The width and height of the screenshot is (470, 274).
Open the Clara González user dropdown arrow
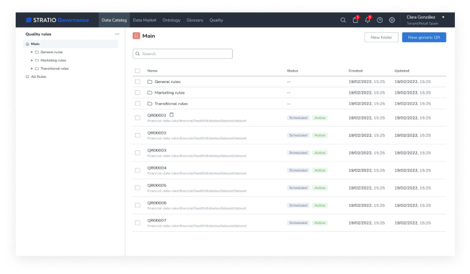[x=443, y=17]
